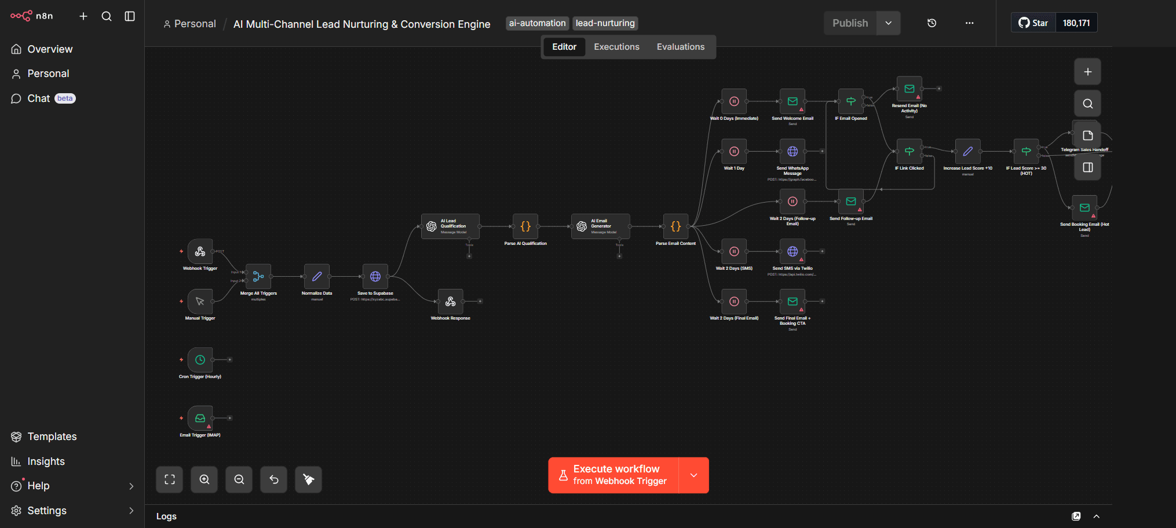Expand the Help section in the sidebar

[x=131, y=486]
